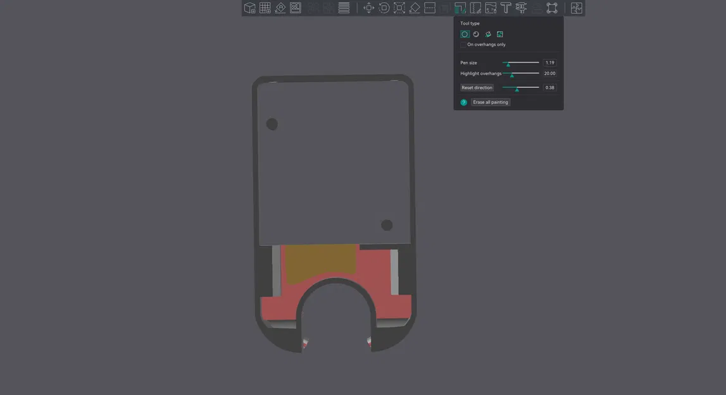The width and height of the screenshot is (726, 395).
Task: Select the Cut tool
Action: [430, 8]
